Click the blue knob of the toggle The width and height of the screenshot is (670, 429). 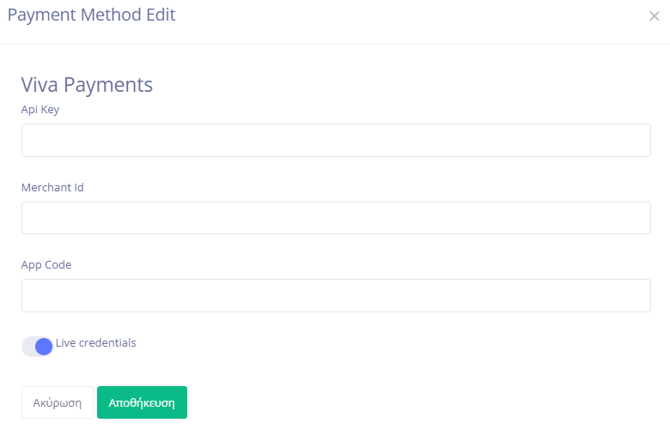tap(44, 347)
